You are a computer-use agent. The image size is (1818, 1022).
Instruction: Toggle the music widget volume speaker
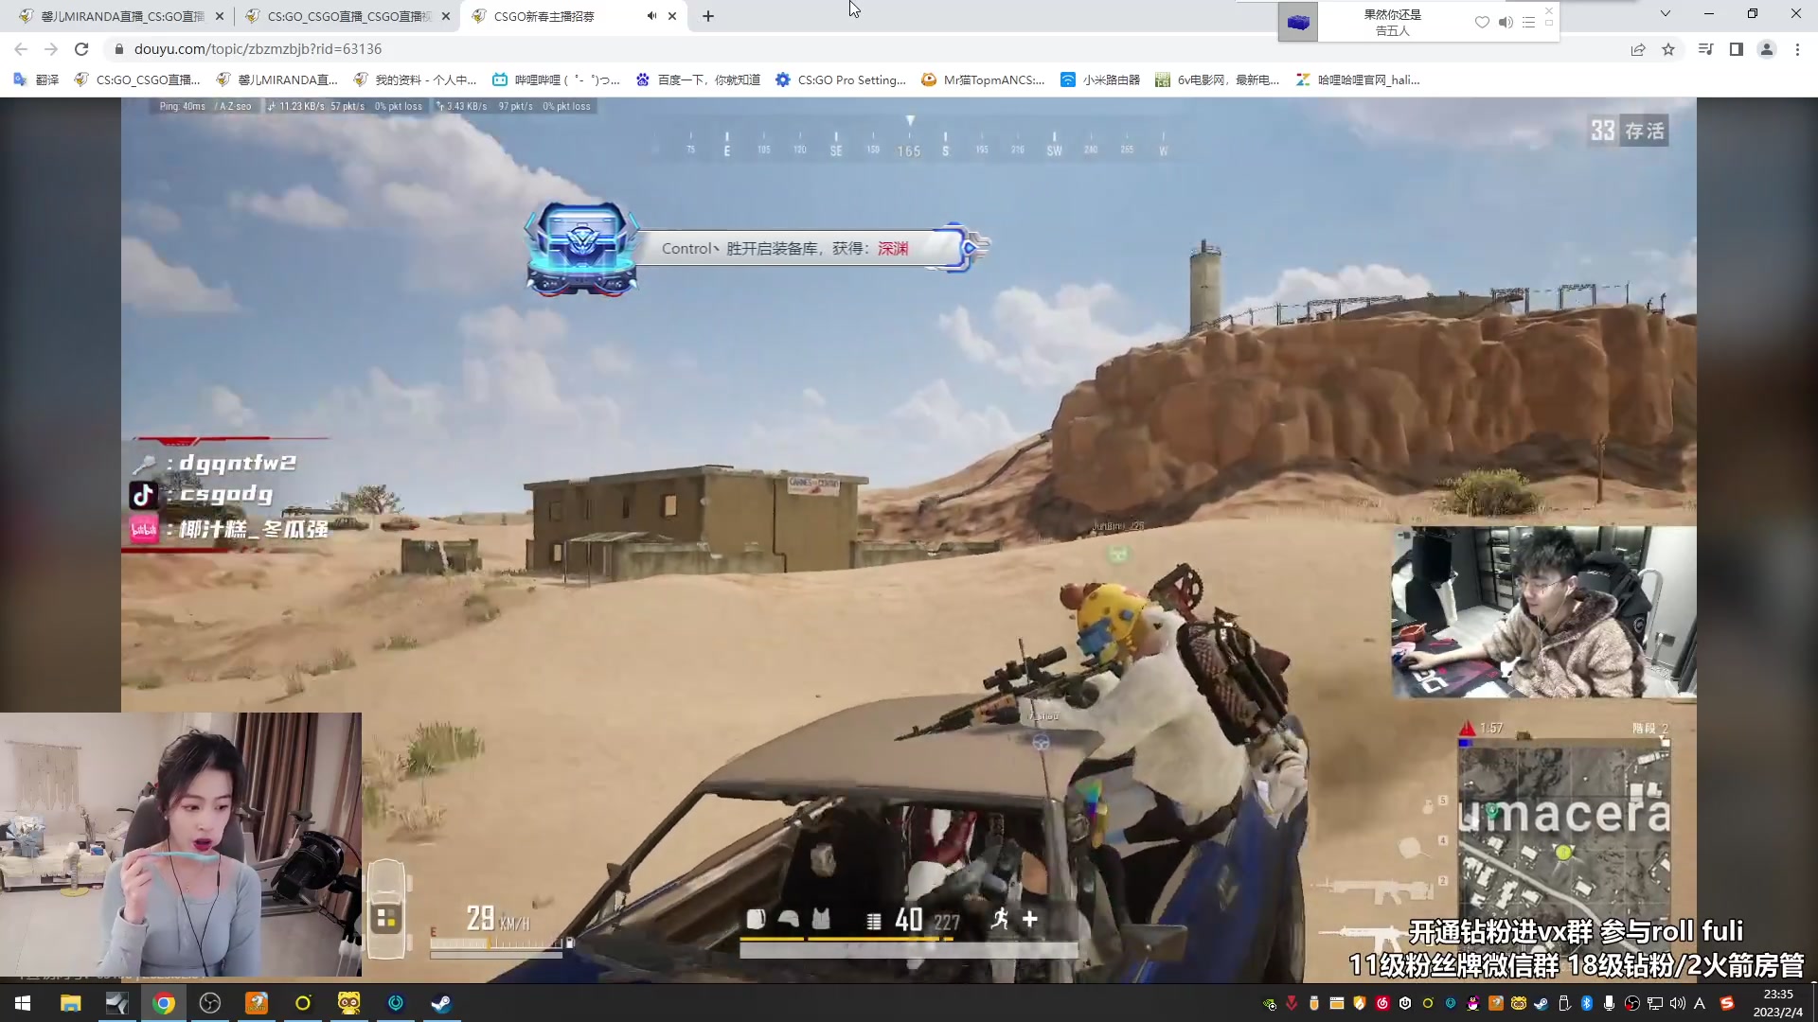click(1506, 23)
